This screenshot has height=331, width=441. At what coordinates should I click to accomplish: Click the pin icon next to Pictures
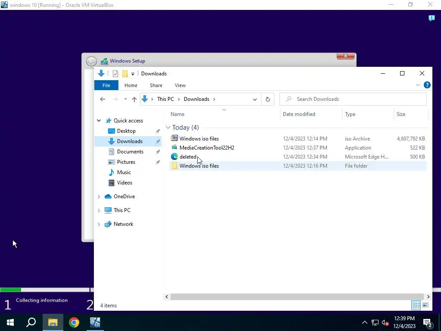click(158, 162)
